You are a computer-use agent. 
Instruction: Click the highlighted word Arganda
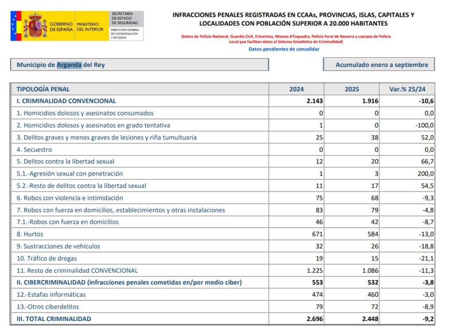pos(69,65)
